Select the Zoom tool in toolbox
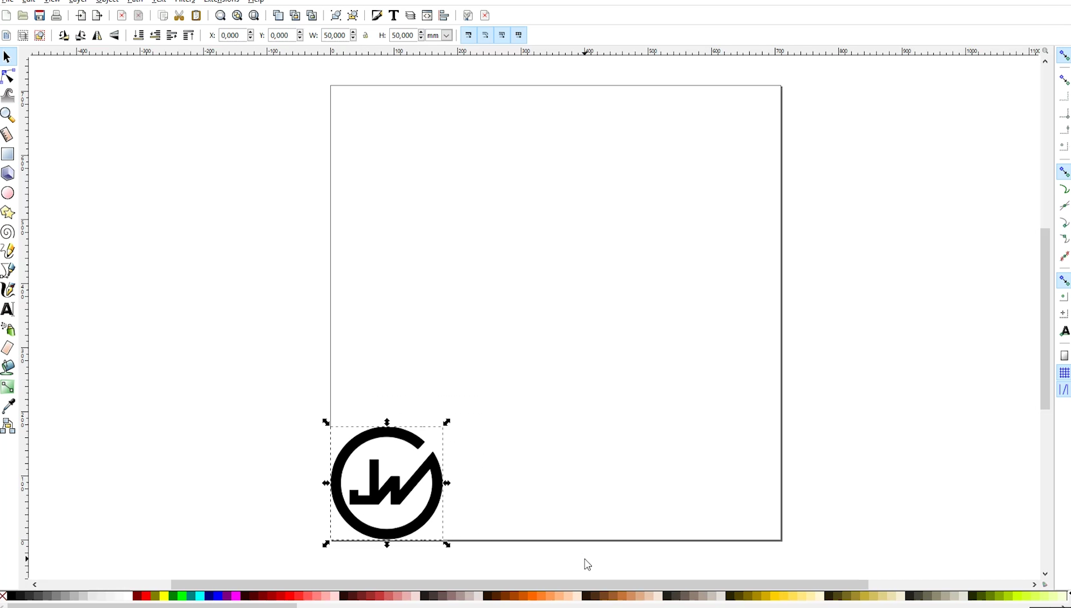This screenshot has width=1071, height=608. 8,115
